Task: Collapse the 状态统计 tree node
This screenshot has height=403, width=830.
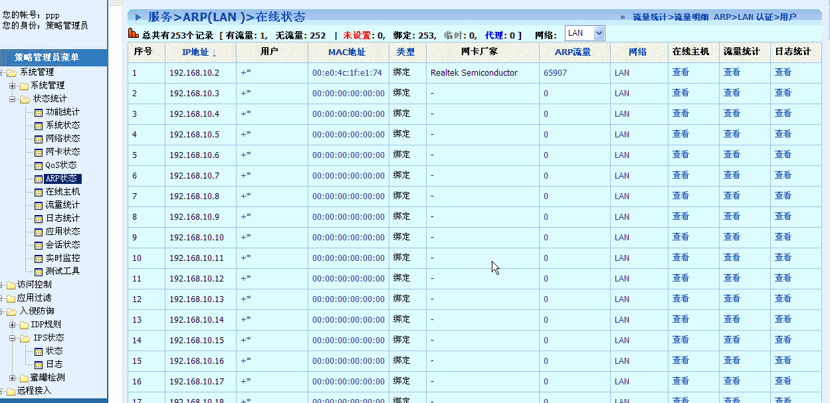Action: tap(12, 99)
